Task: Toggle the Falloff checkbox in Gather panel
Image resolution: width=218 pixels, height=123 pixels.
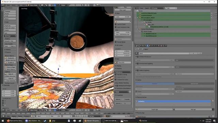Action: (x=136, y=91)
